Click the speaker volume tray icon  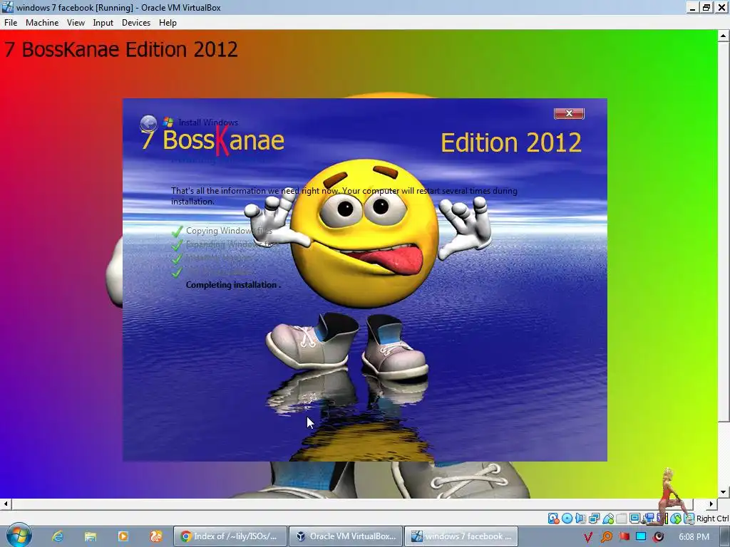pos(658,536)
